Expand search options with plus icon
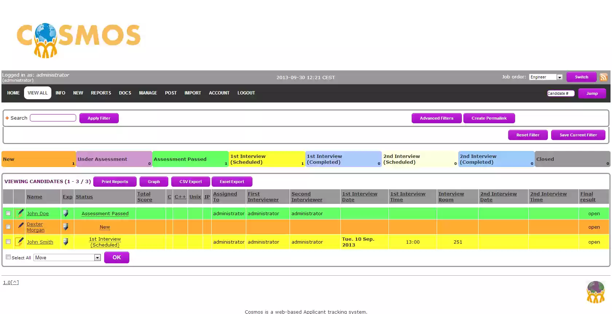Screen dimensions: 612x314 (7, 118)
